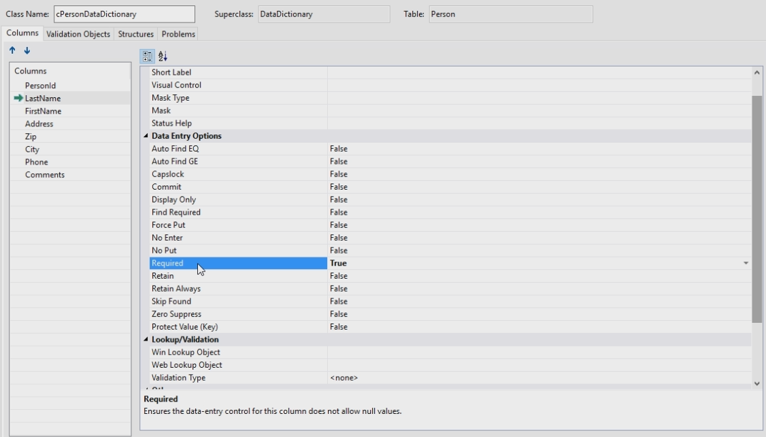Click the move column up arrow

pos(12,51)
